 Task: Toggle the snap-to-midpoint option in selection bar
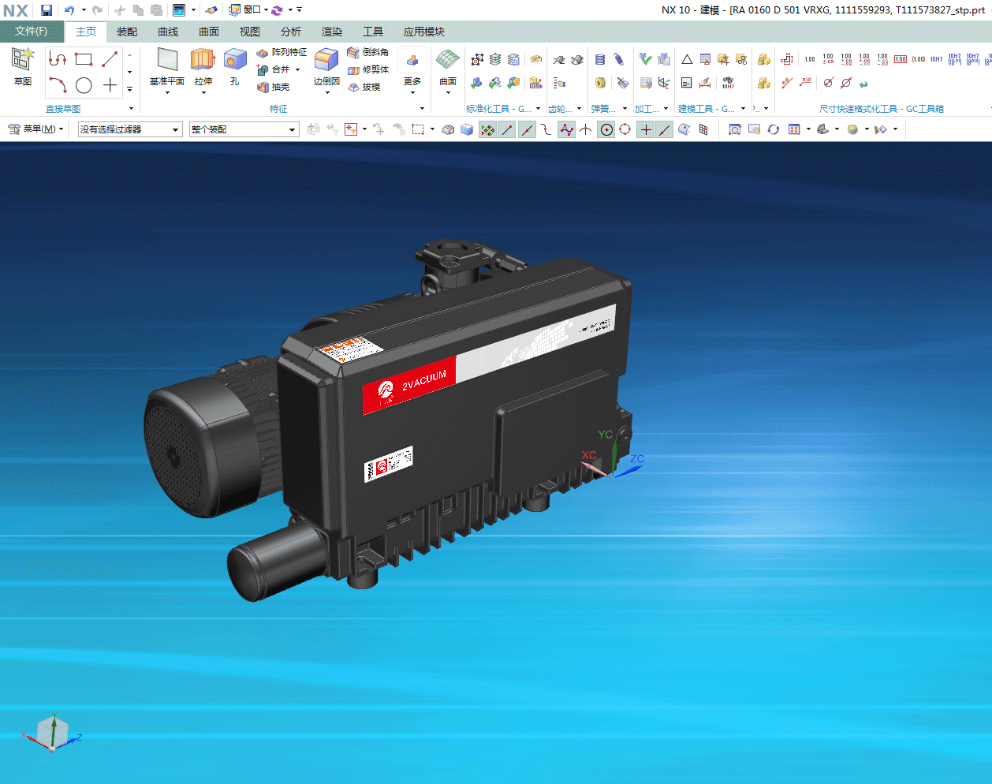[526, 129]
